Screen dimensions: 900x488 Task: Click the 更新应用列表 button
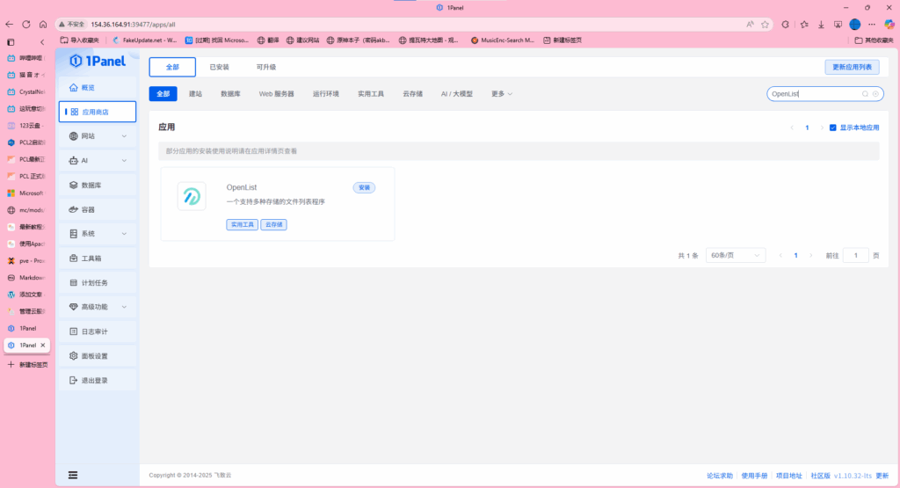(852, 67)
